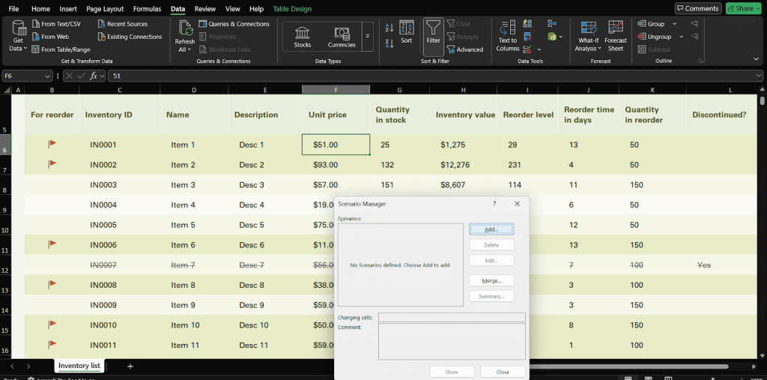The width and height of the screenshot is (767, 380).
Task: Collapse the ribbon with the chevron
Action: pos(757,58)
